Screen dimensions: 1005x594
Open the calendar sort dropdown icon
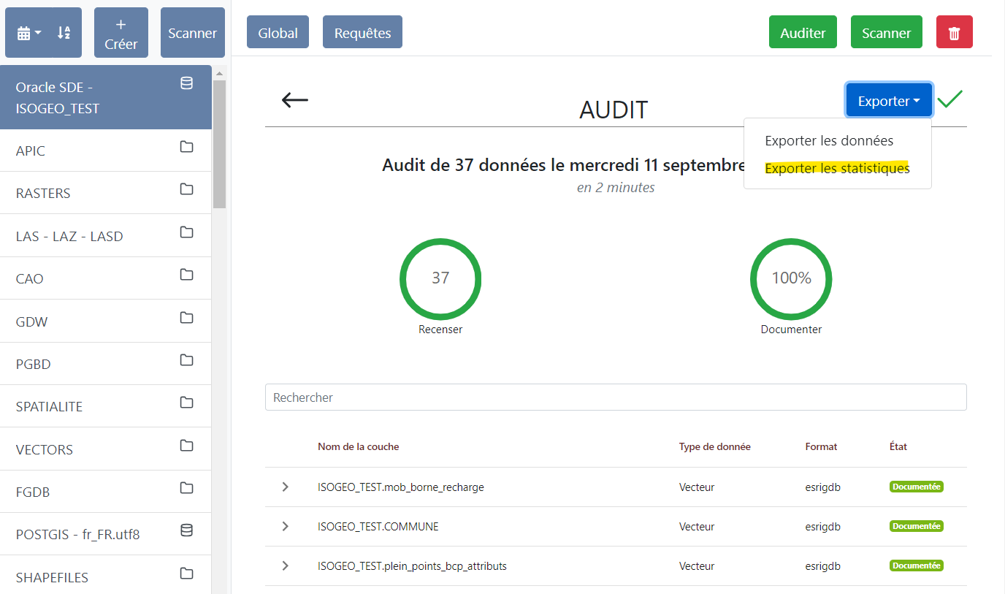pos(29,33)
